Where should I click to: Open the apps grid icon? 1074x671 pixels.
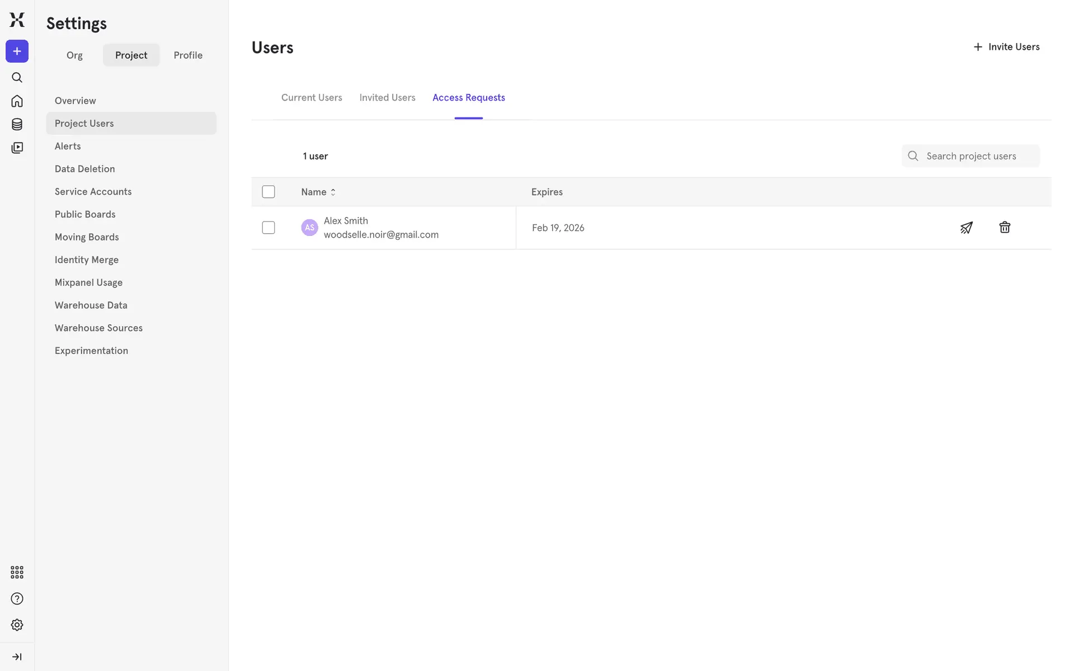(17, 572)
